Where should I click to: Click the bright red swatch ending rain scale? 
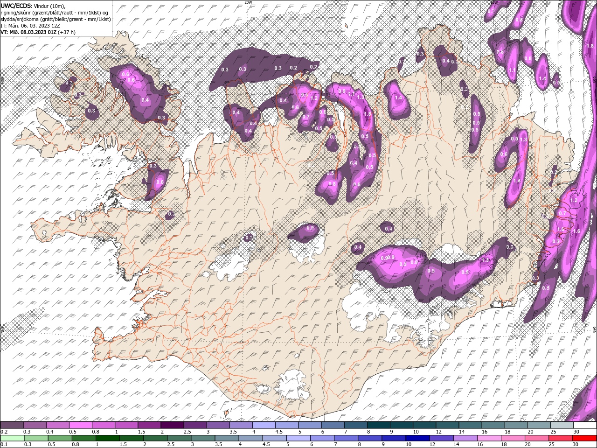coord(585,438)
